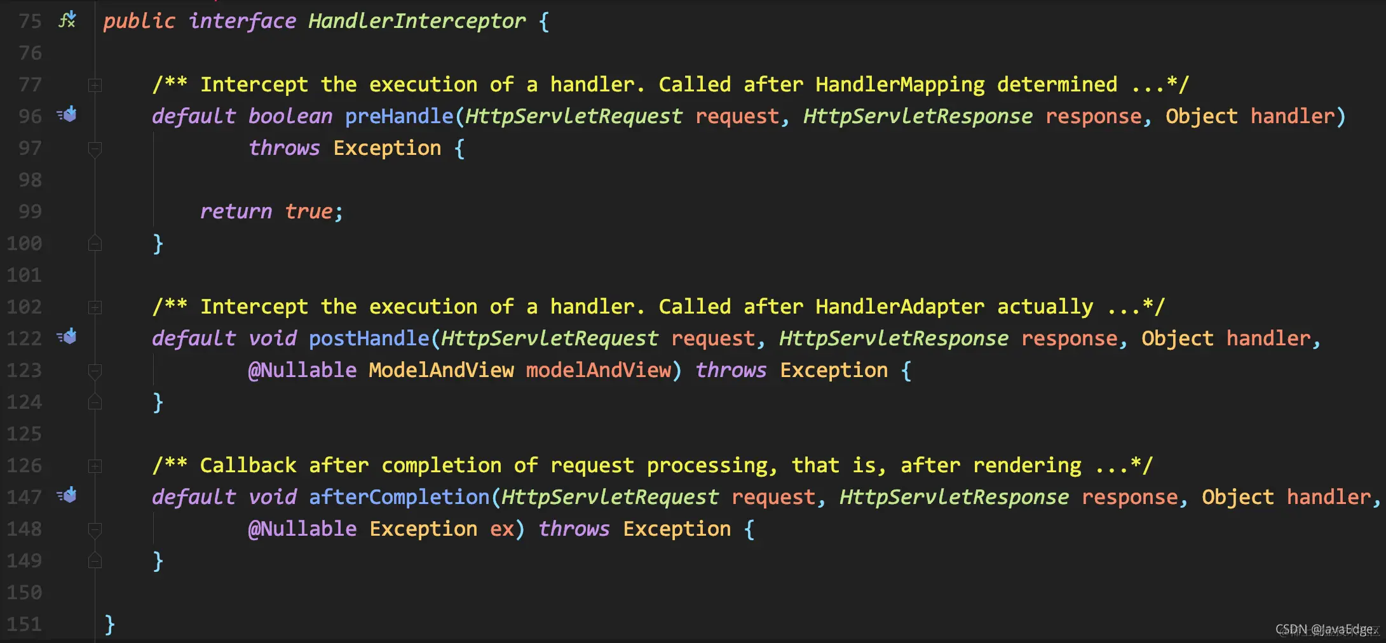Click the 'boolean' return type keyword
The image size is (1386, 643).
point(290,116)
